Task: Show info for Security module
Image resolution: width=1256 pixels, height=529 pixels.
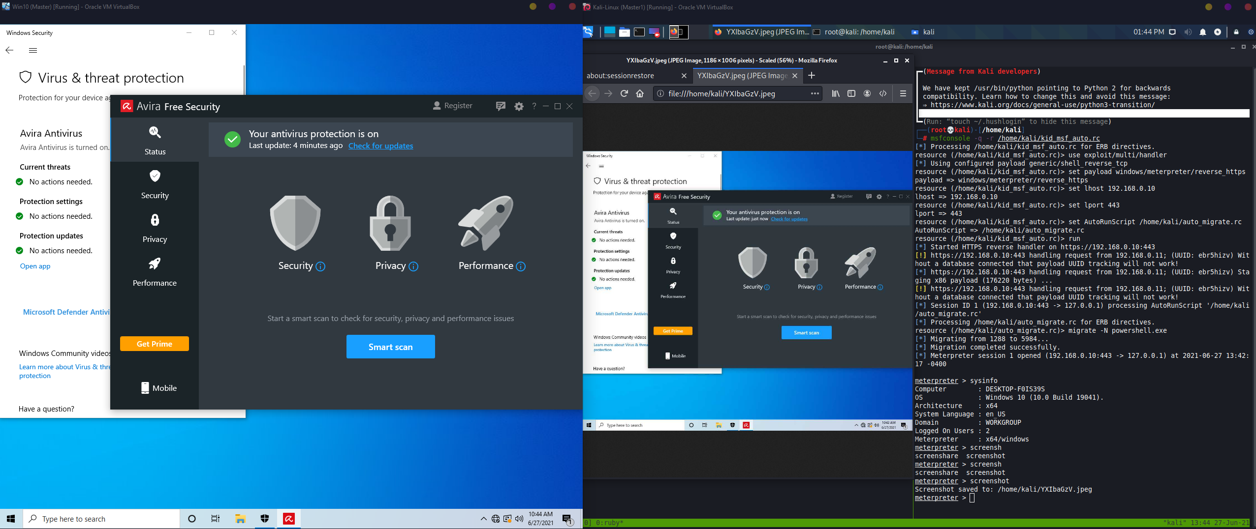Action: point(320,266)
